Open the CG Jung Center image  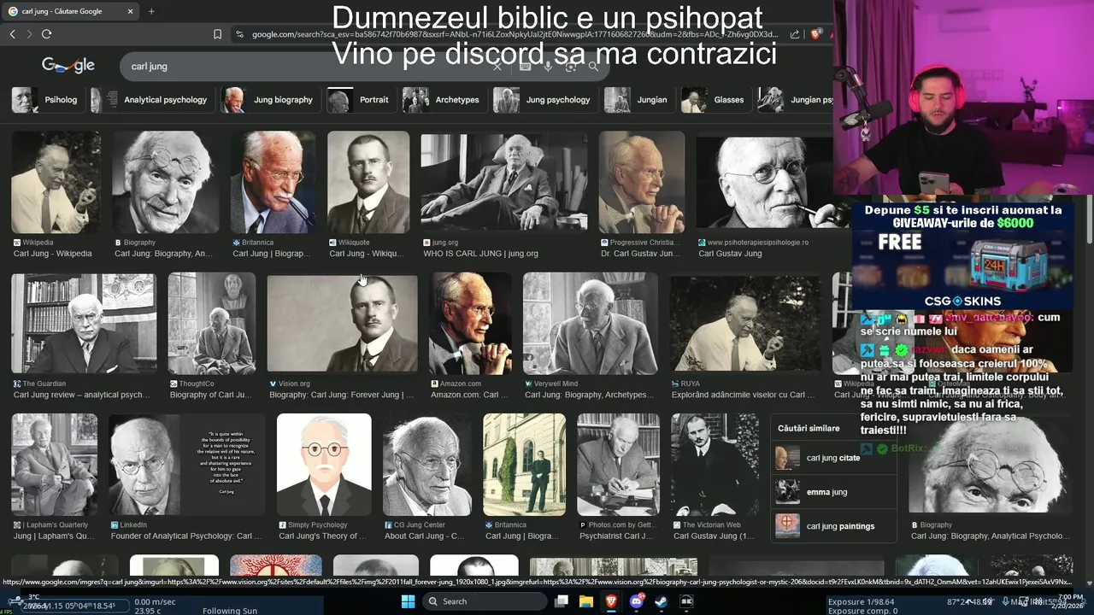point(427,465)
